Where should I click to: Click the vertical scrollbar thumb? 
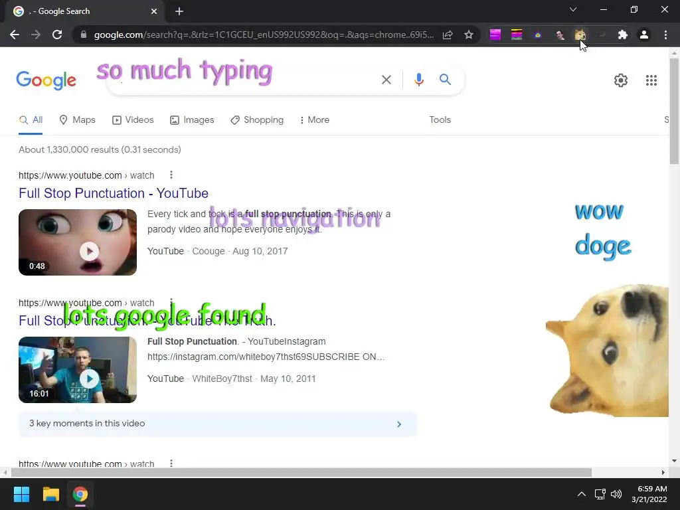pos(674,112)
